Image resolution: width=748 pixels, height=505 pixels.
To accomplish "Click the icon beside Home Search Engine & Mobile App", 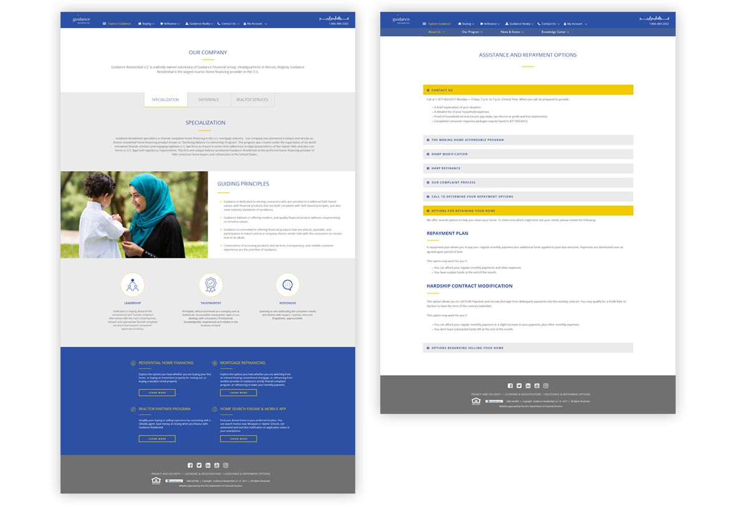I will [214, 409].
